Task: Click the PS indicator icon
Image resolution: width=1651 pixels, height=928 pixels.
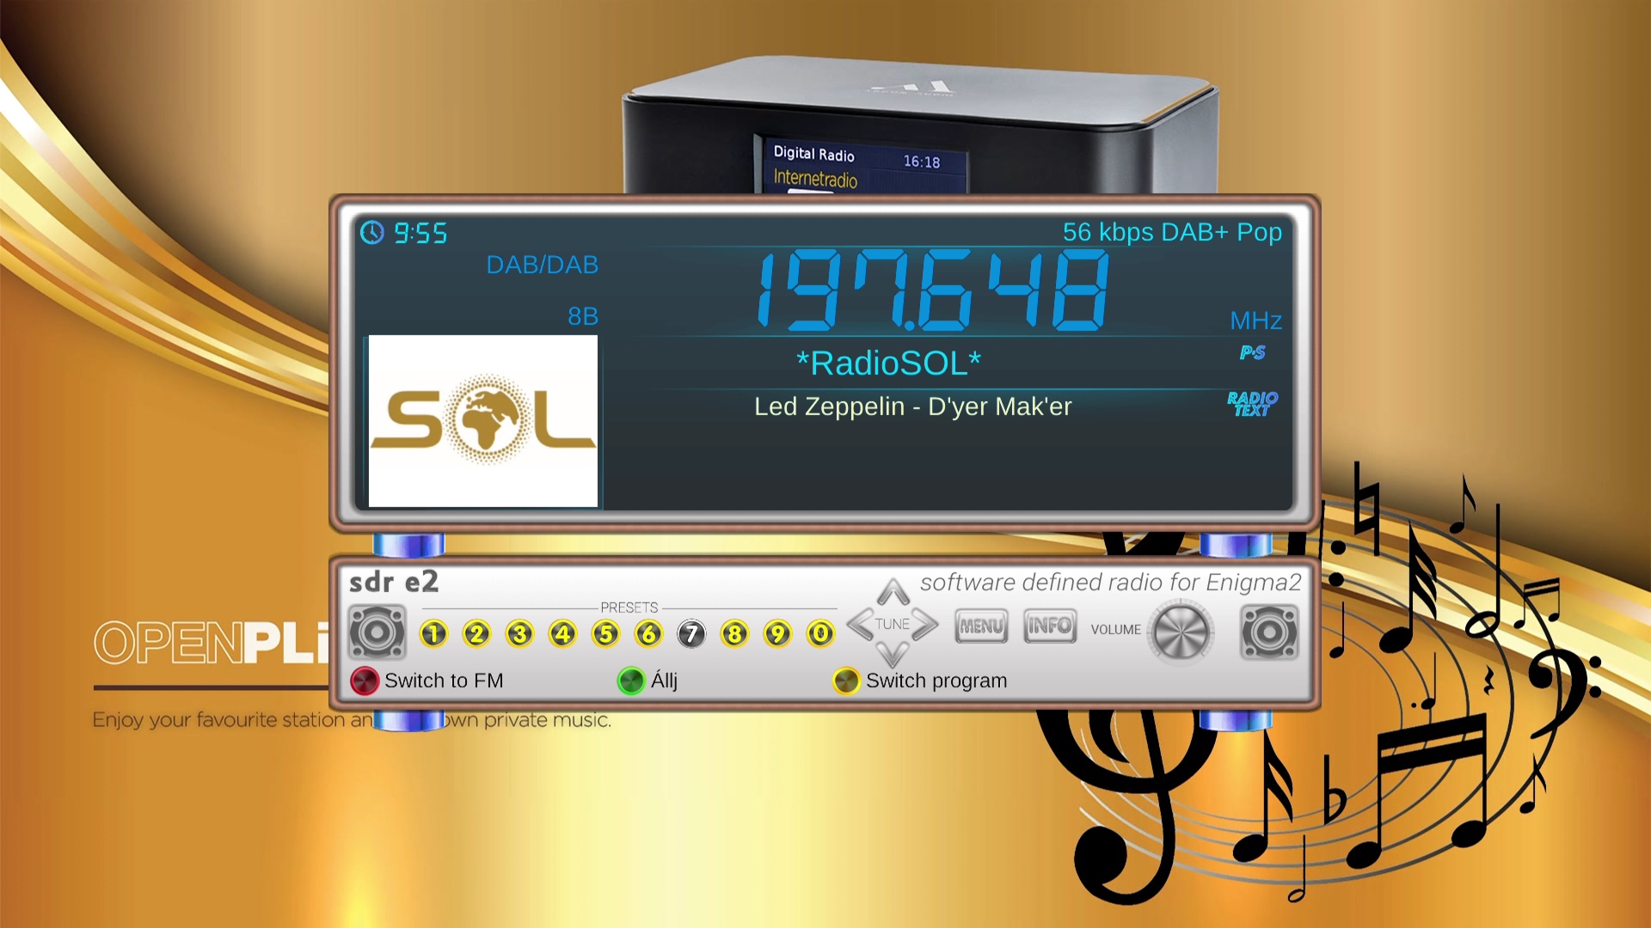Action: (x=1252, y=352)
